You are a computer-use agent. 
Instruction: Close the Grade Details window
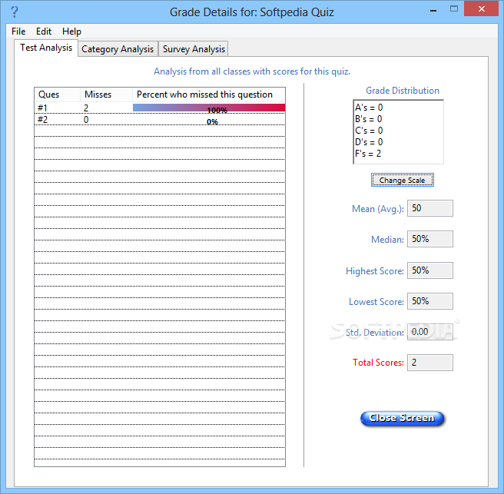click(481, 8)
